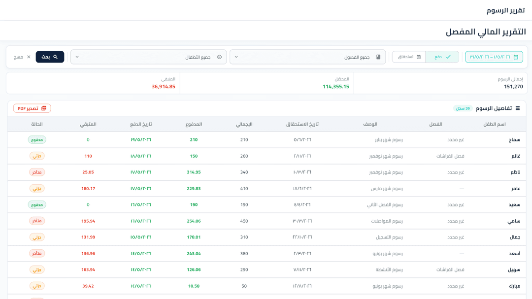Click the paid amount 314.95

(194, 172)
